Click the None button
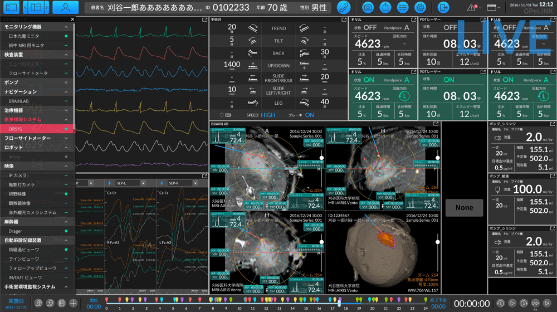Viewport: 557px width, 312px height. [464, 208]
